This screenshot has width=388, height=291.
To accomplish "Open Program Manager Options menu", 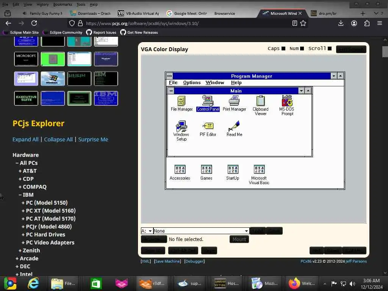I will point(192,83).
